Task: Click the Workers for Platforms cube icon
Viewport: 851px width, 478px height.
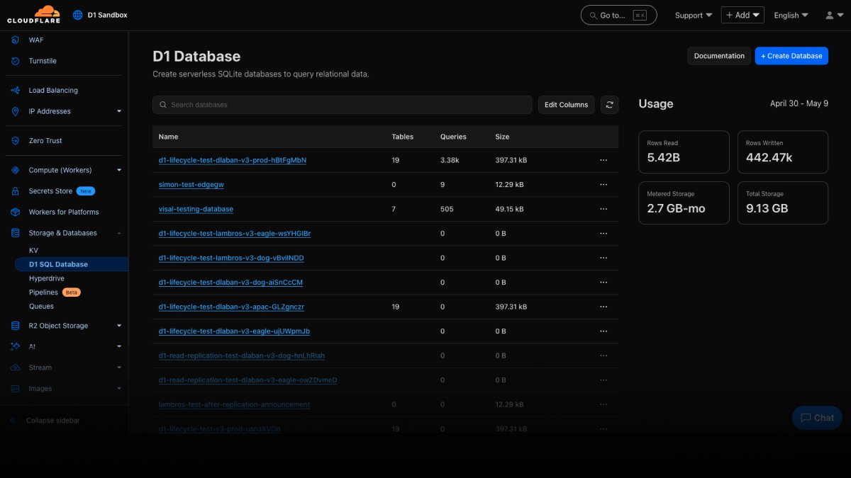Action: 15,212
